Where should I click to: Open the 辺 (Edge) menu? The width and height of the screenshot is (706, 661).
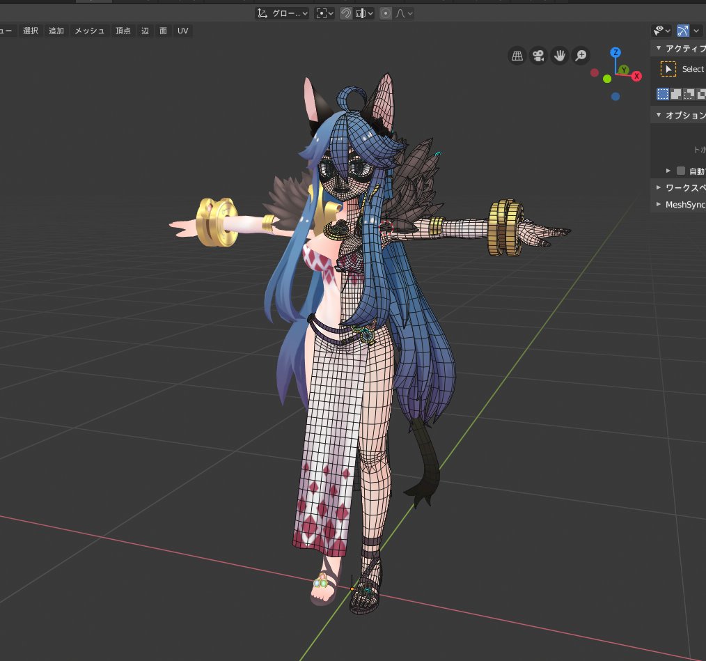point(145,31)
